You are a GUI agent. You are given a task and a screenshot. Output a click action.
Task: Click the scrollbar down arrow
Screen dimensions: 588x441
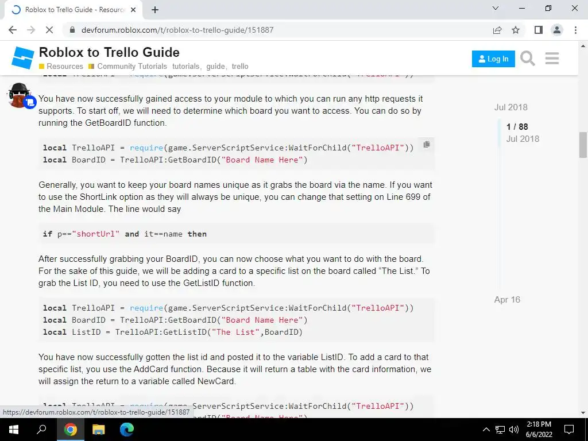coord(583,413)
